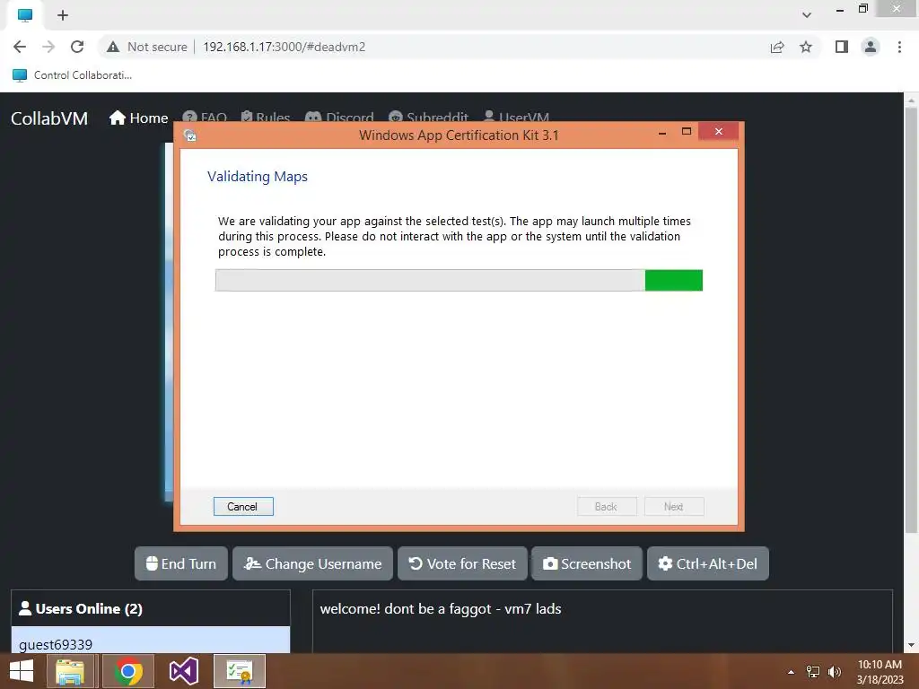Expand the tab search dropdown
The height and width of the screenshot is (689, 919).
point(807,15)
